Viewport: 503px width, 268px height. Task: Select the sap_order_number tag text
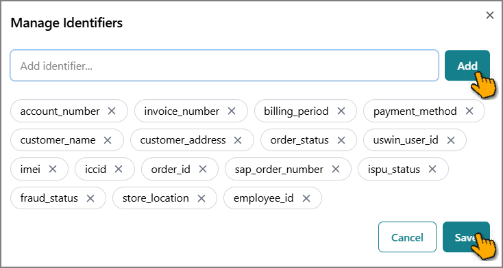coord(279,169)
